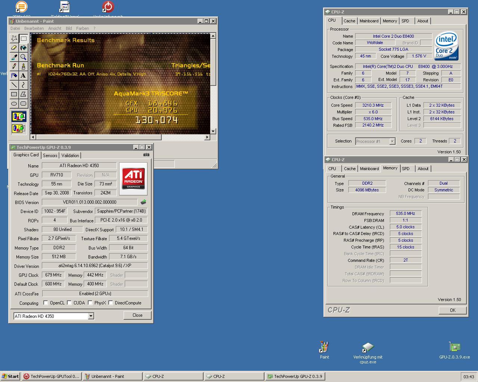Click the BIOS save chip icon in GPU-Z
Viewport: 478px width, 382px height.
coord(143,202)
